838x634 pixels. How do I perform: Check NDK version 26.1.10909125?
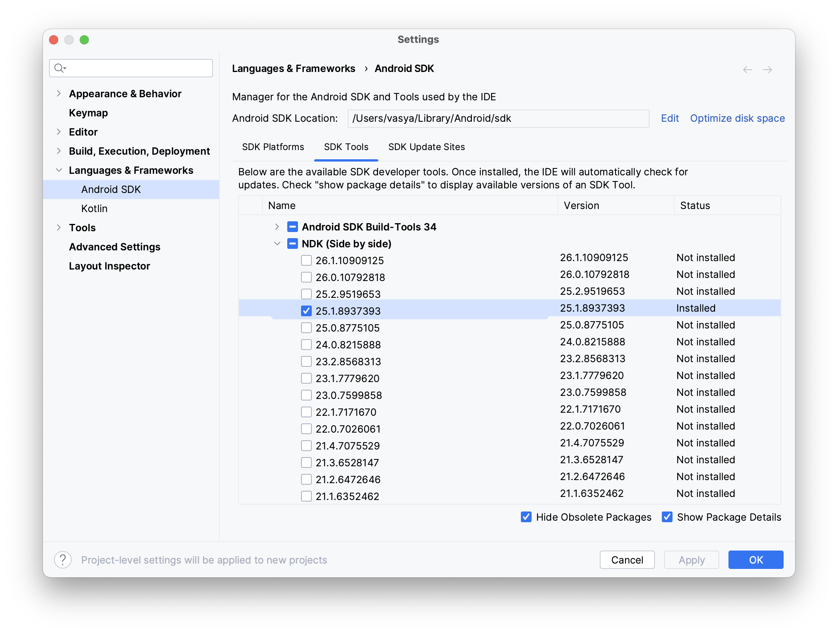coord(306,260)
